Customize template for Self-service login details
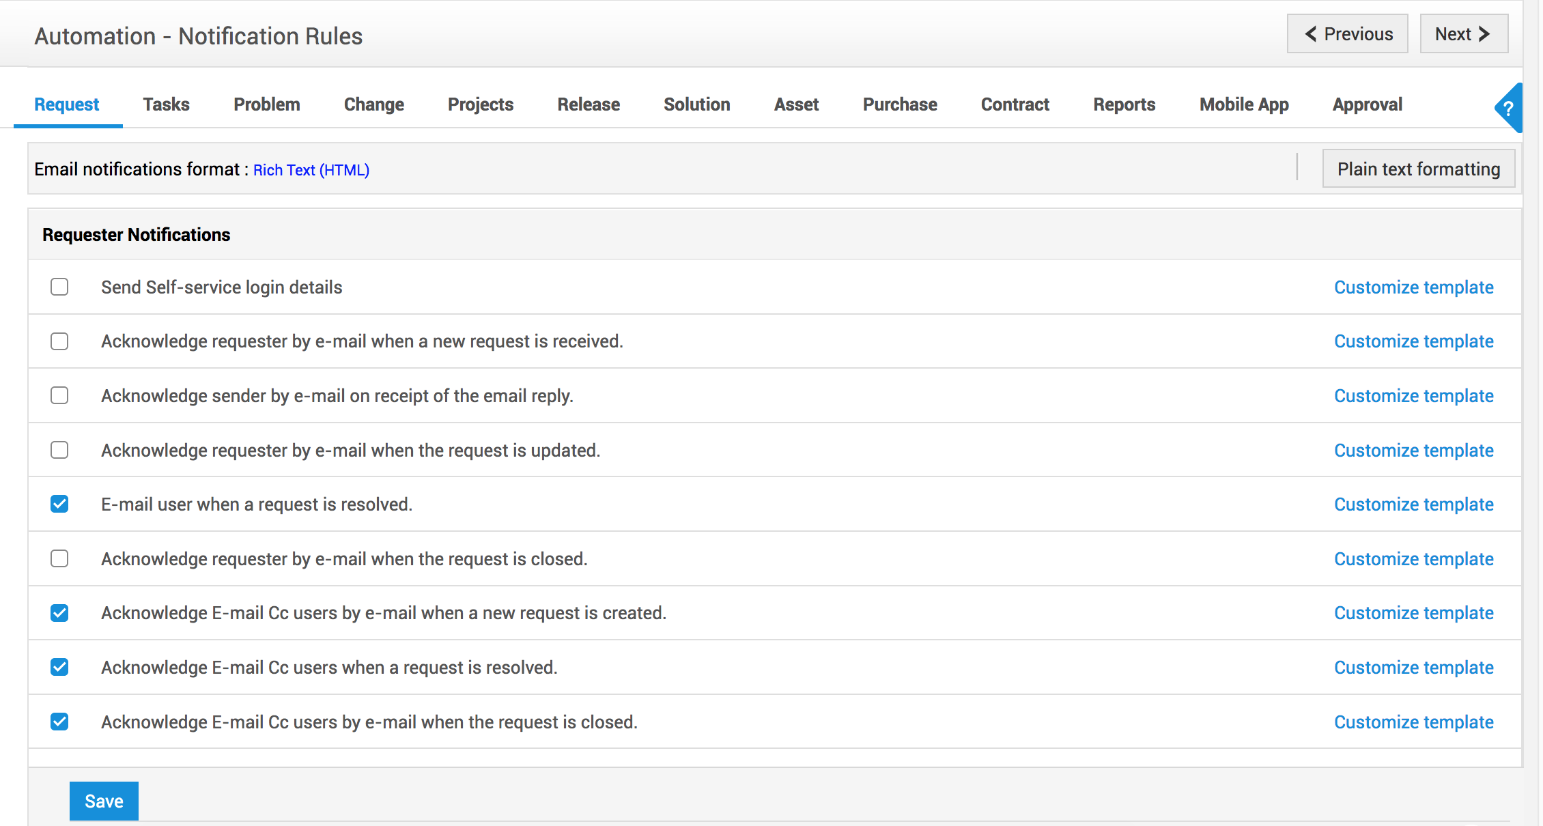 coord(1413,287)
